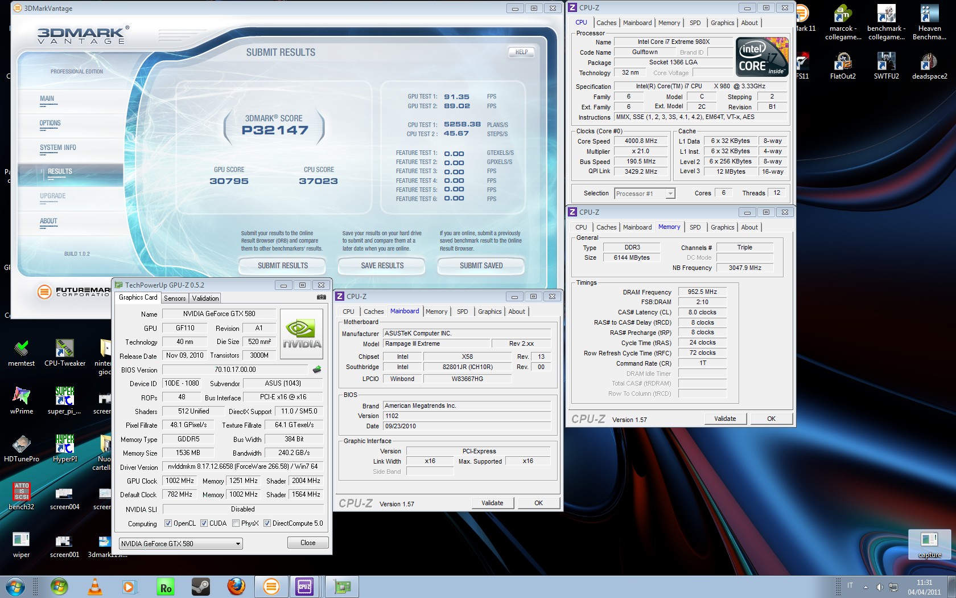
Task: Open the ATTO bench32 desktop icon
Action: 21,496
